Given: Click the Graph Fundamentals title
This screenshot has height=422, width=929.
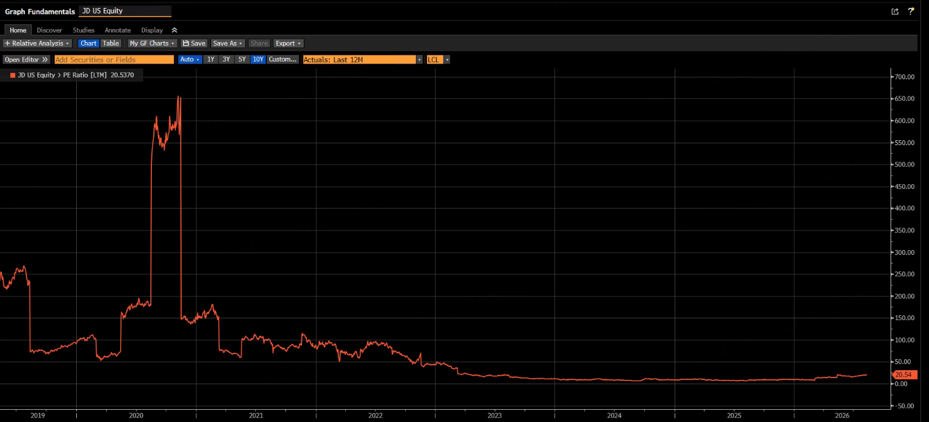Looking at the screenshot, I should [40, 12].
